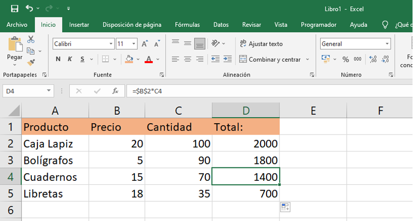Decrease font size with smaller A icon
Screen dimensions: 413x221
[x=157, y=44]
